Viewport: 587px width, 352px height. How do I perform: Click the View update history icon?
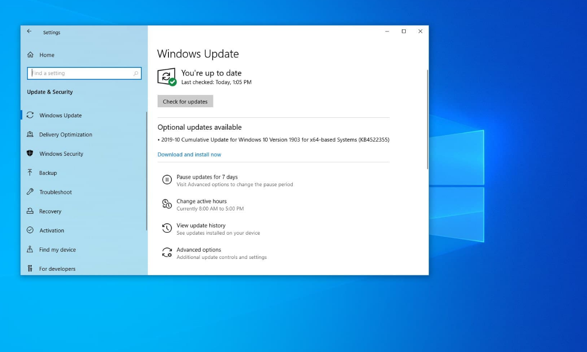click(167, 228)
